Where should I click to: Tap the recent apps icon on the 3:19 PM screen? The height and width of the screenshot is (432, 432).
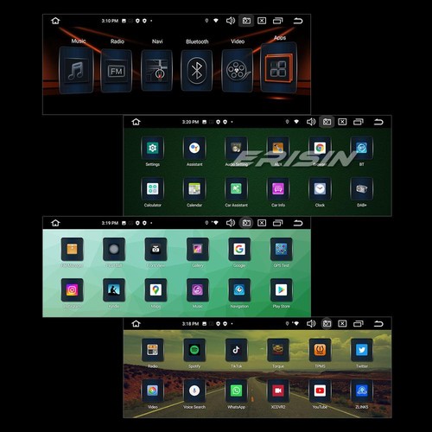click(277, 223)
